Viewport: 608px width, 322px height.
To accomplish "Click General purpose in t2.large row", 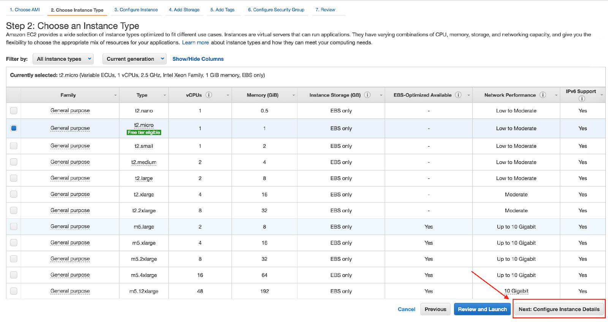I will coord(70,178).
